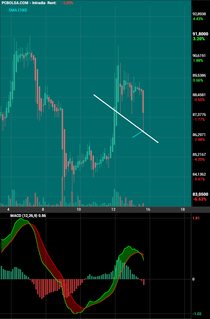Viewport: 210px width, 319px height.
Task: Click the 0.66% percentage label
Action: click(x=198, y=80)
